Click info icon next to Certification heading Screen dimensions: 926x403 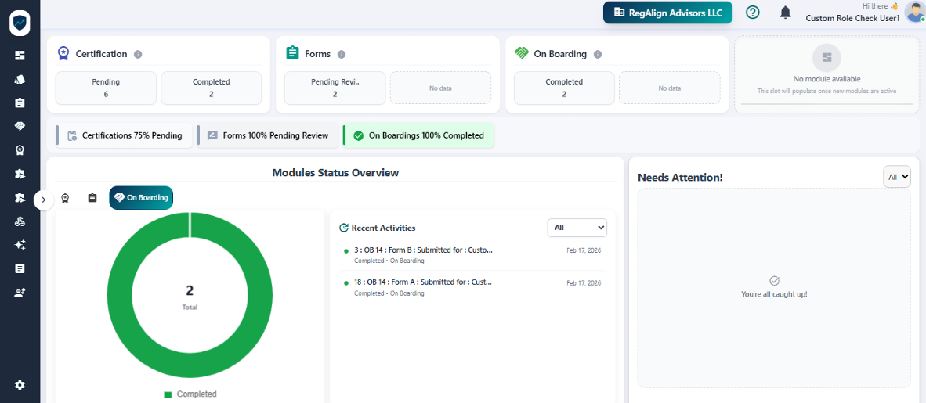click(x=138, y=54)
